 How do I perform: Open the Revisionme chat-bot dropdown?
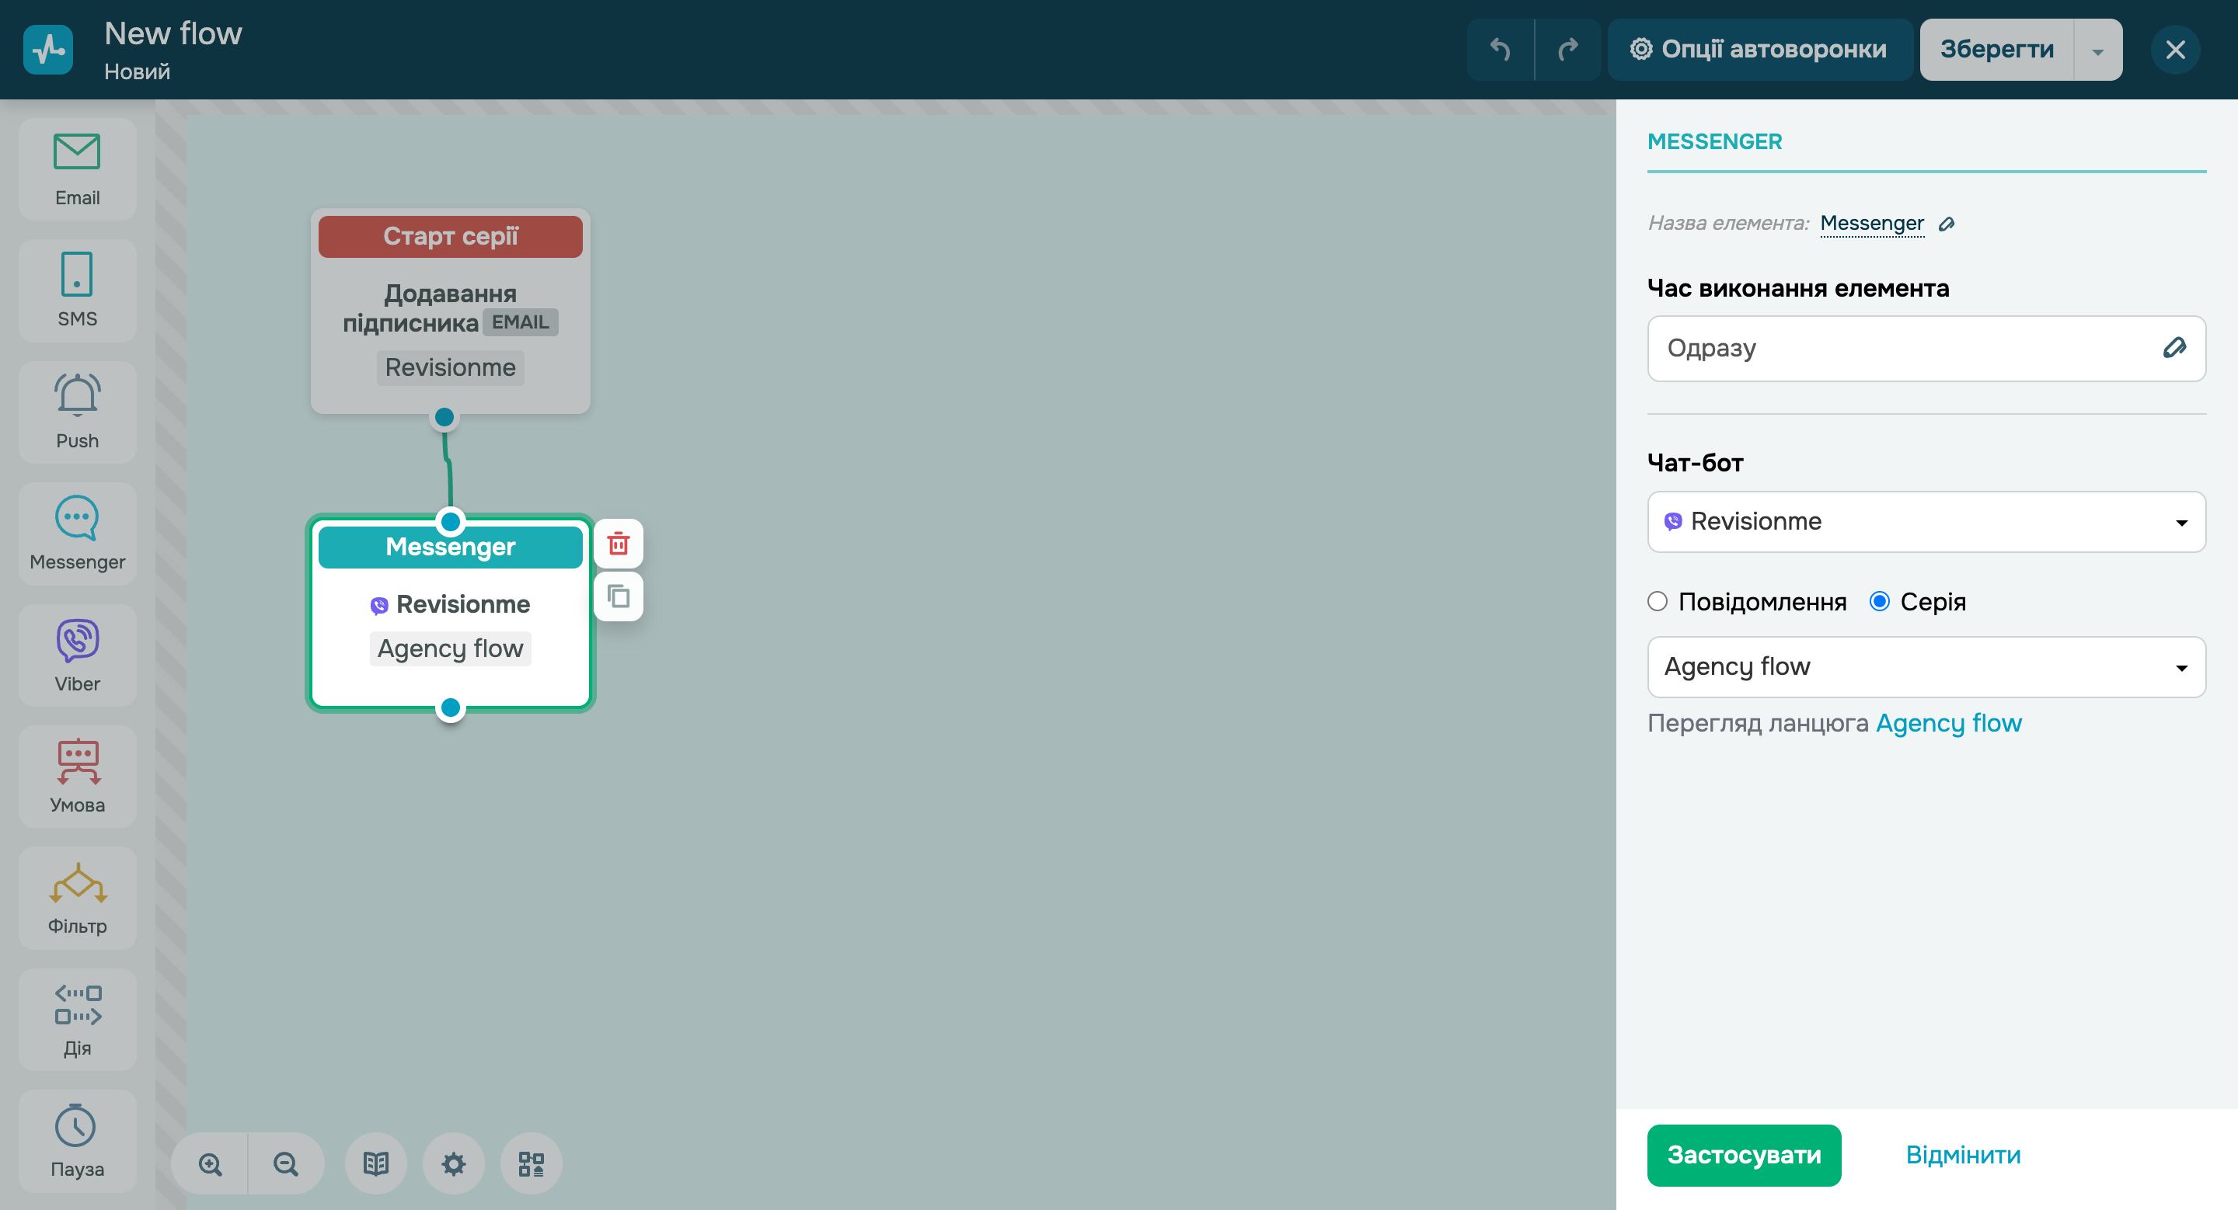(1926, 522)
